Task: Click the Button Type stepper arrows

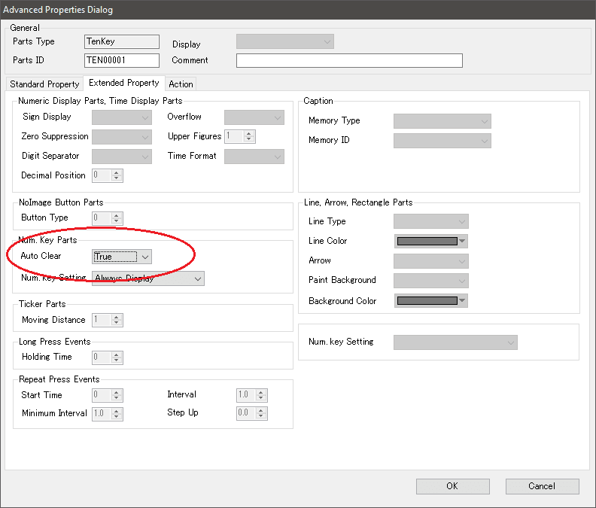Action: pyautogui.click(x=117, y=218)
